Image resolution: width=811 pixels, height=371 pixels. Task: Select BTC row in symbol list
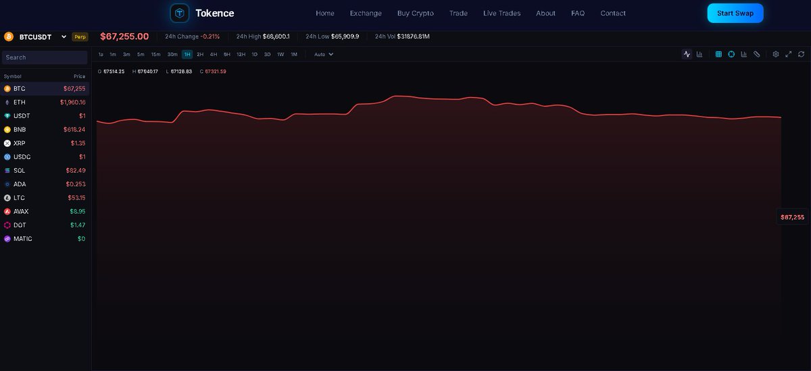pos(45,88)
